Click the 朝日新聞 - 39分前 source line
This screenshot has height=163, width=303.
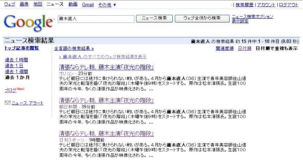tap(77, 107)
